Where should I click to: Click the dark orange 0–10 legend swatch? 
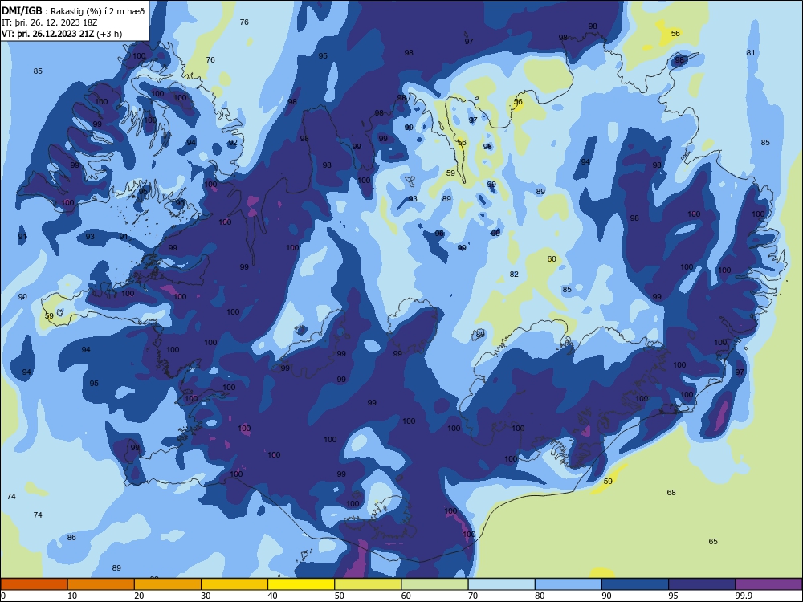[34, 584]
